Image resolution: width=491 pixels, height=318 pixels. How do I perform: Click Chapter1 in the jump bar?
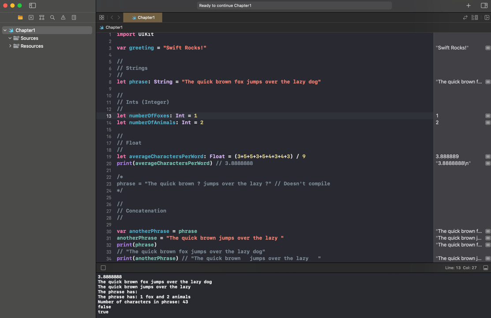click(114, 27)
